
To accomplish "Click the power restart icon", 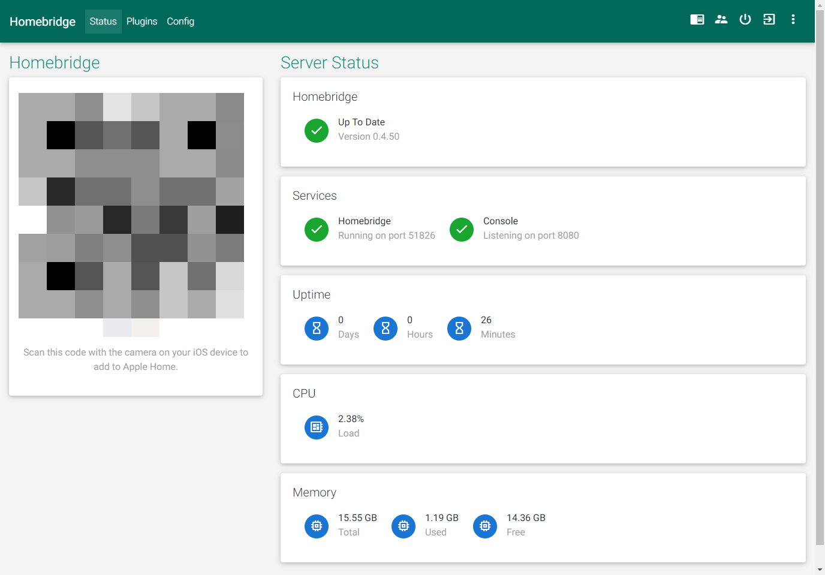I will [x=745, y=19].
